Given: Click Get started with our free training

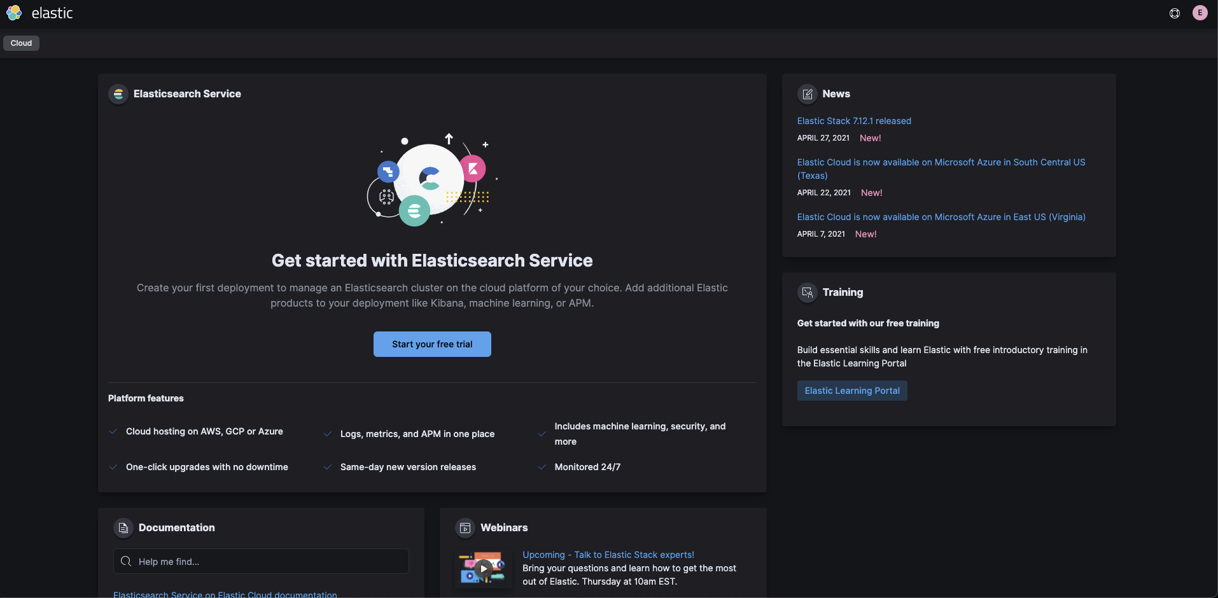Looking at the screenshot, I should (868, 323).
